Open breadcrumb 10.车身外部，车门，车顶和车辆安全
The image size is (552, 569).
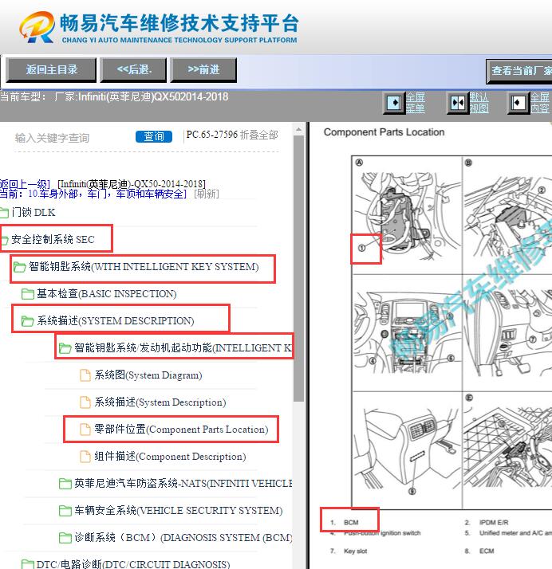(107, 194)
